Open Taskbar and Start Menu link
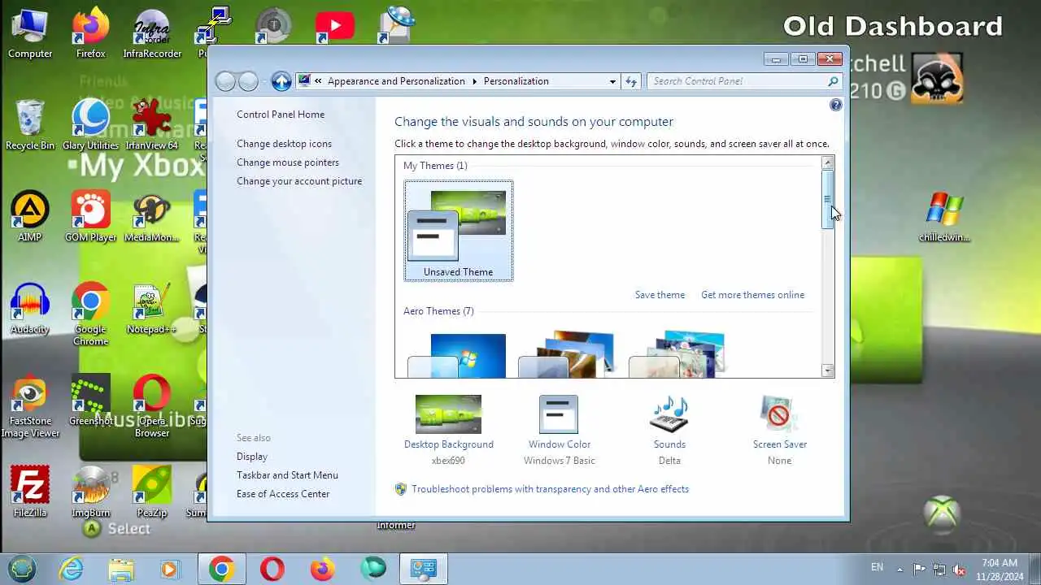The image size is (1041, 585). pos(287,475)
